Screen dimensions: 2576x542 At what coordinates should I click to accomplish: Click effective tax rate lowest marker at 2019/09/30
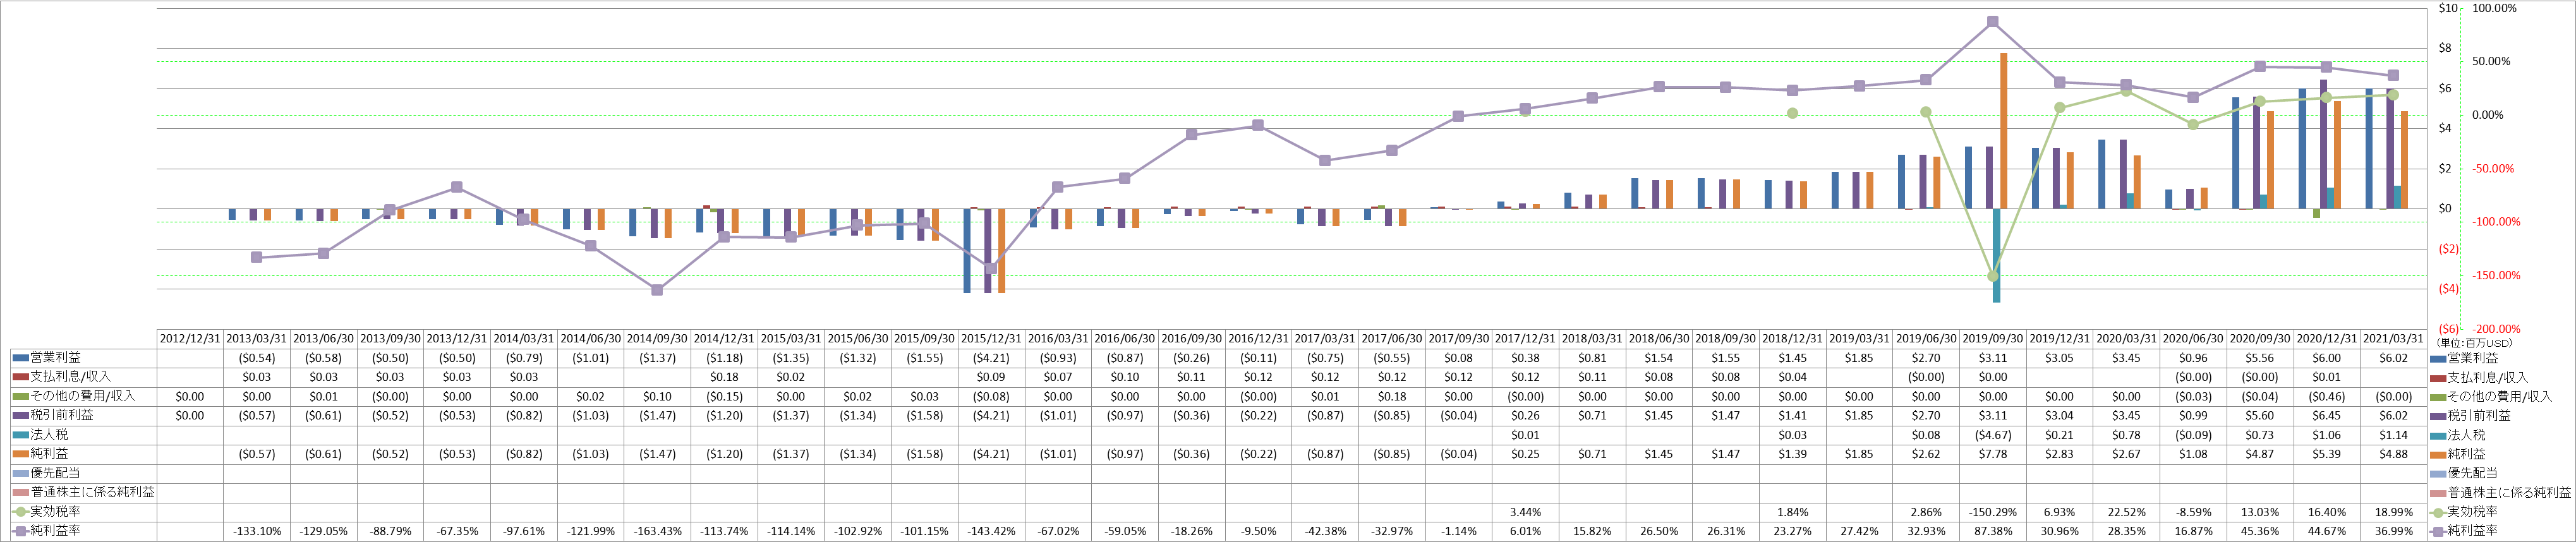point(1993,276)
